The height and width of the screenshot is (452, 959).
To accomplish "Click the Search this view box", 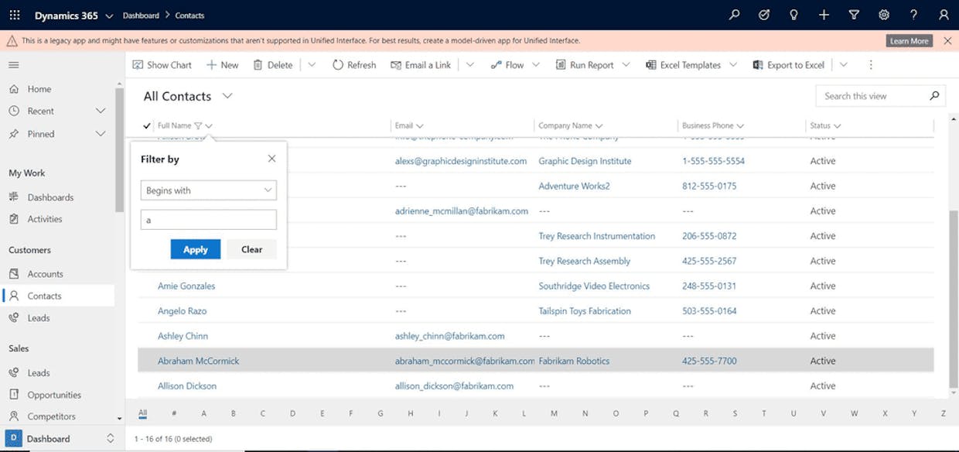I will point(872,96).
